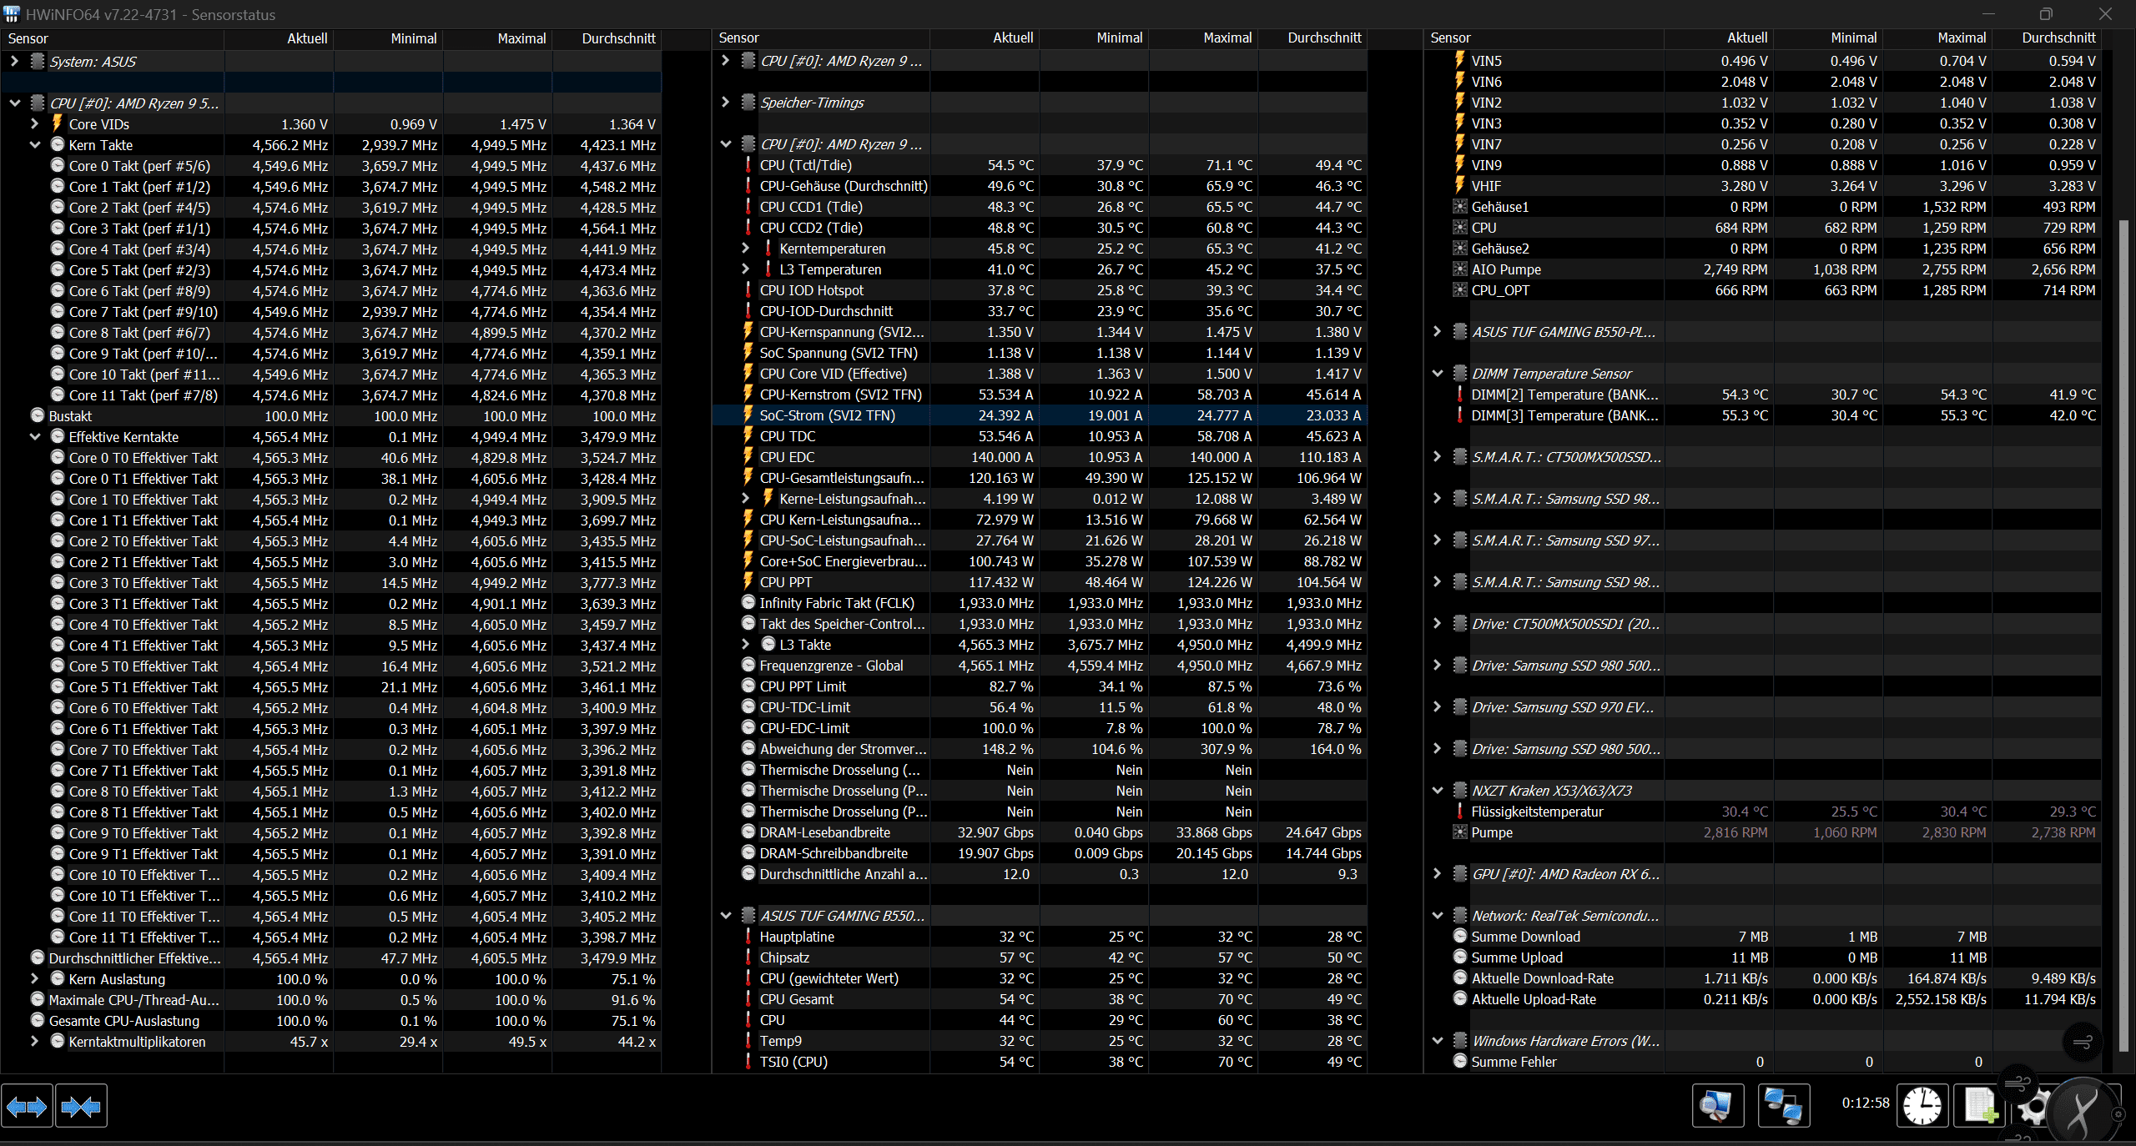Image resolution: width=2136 pixels, height=1146 pixels.
Task: Select the AIO Pumpe fan row
Action: click(x=1505, y=269)
